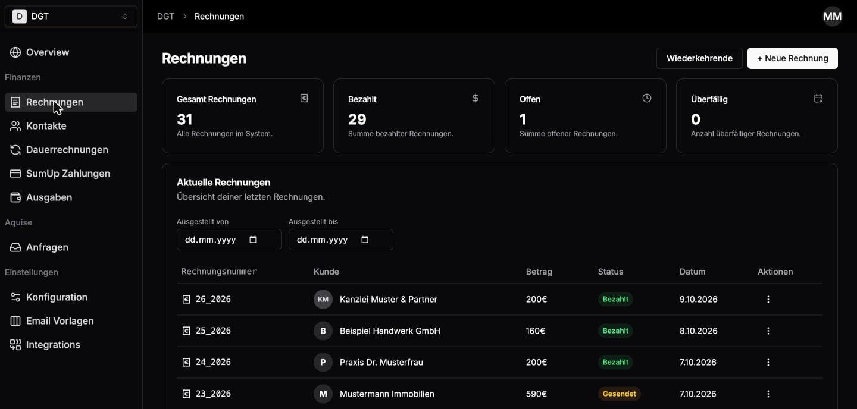The width and height of the screenshot is (857, 409).
Task: Click the dollar icon on the Bezahlt card
Action: [x=476, y=98]
